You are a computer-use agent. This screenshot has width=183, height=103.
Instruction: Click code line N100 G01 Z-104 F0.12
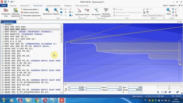coord(19,49)
